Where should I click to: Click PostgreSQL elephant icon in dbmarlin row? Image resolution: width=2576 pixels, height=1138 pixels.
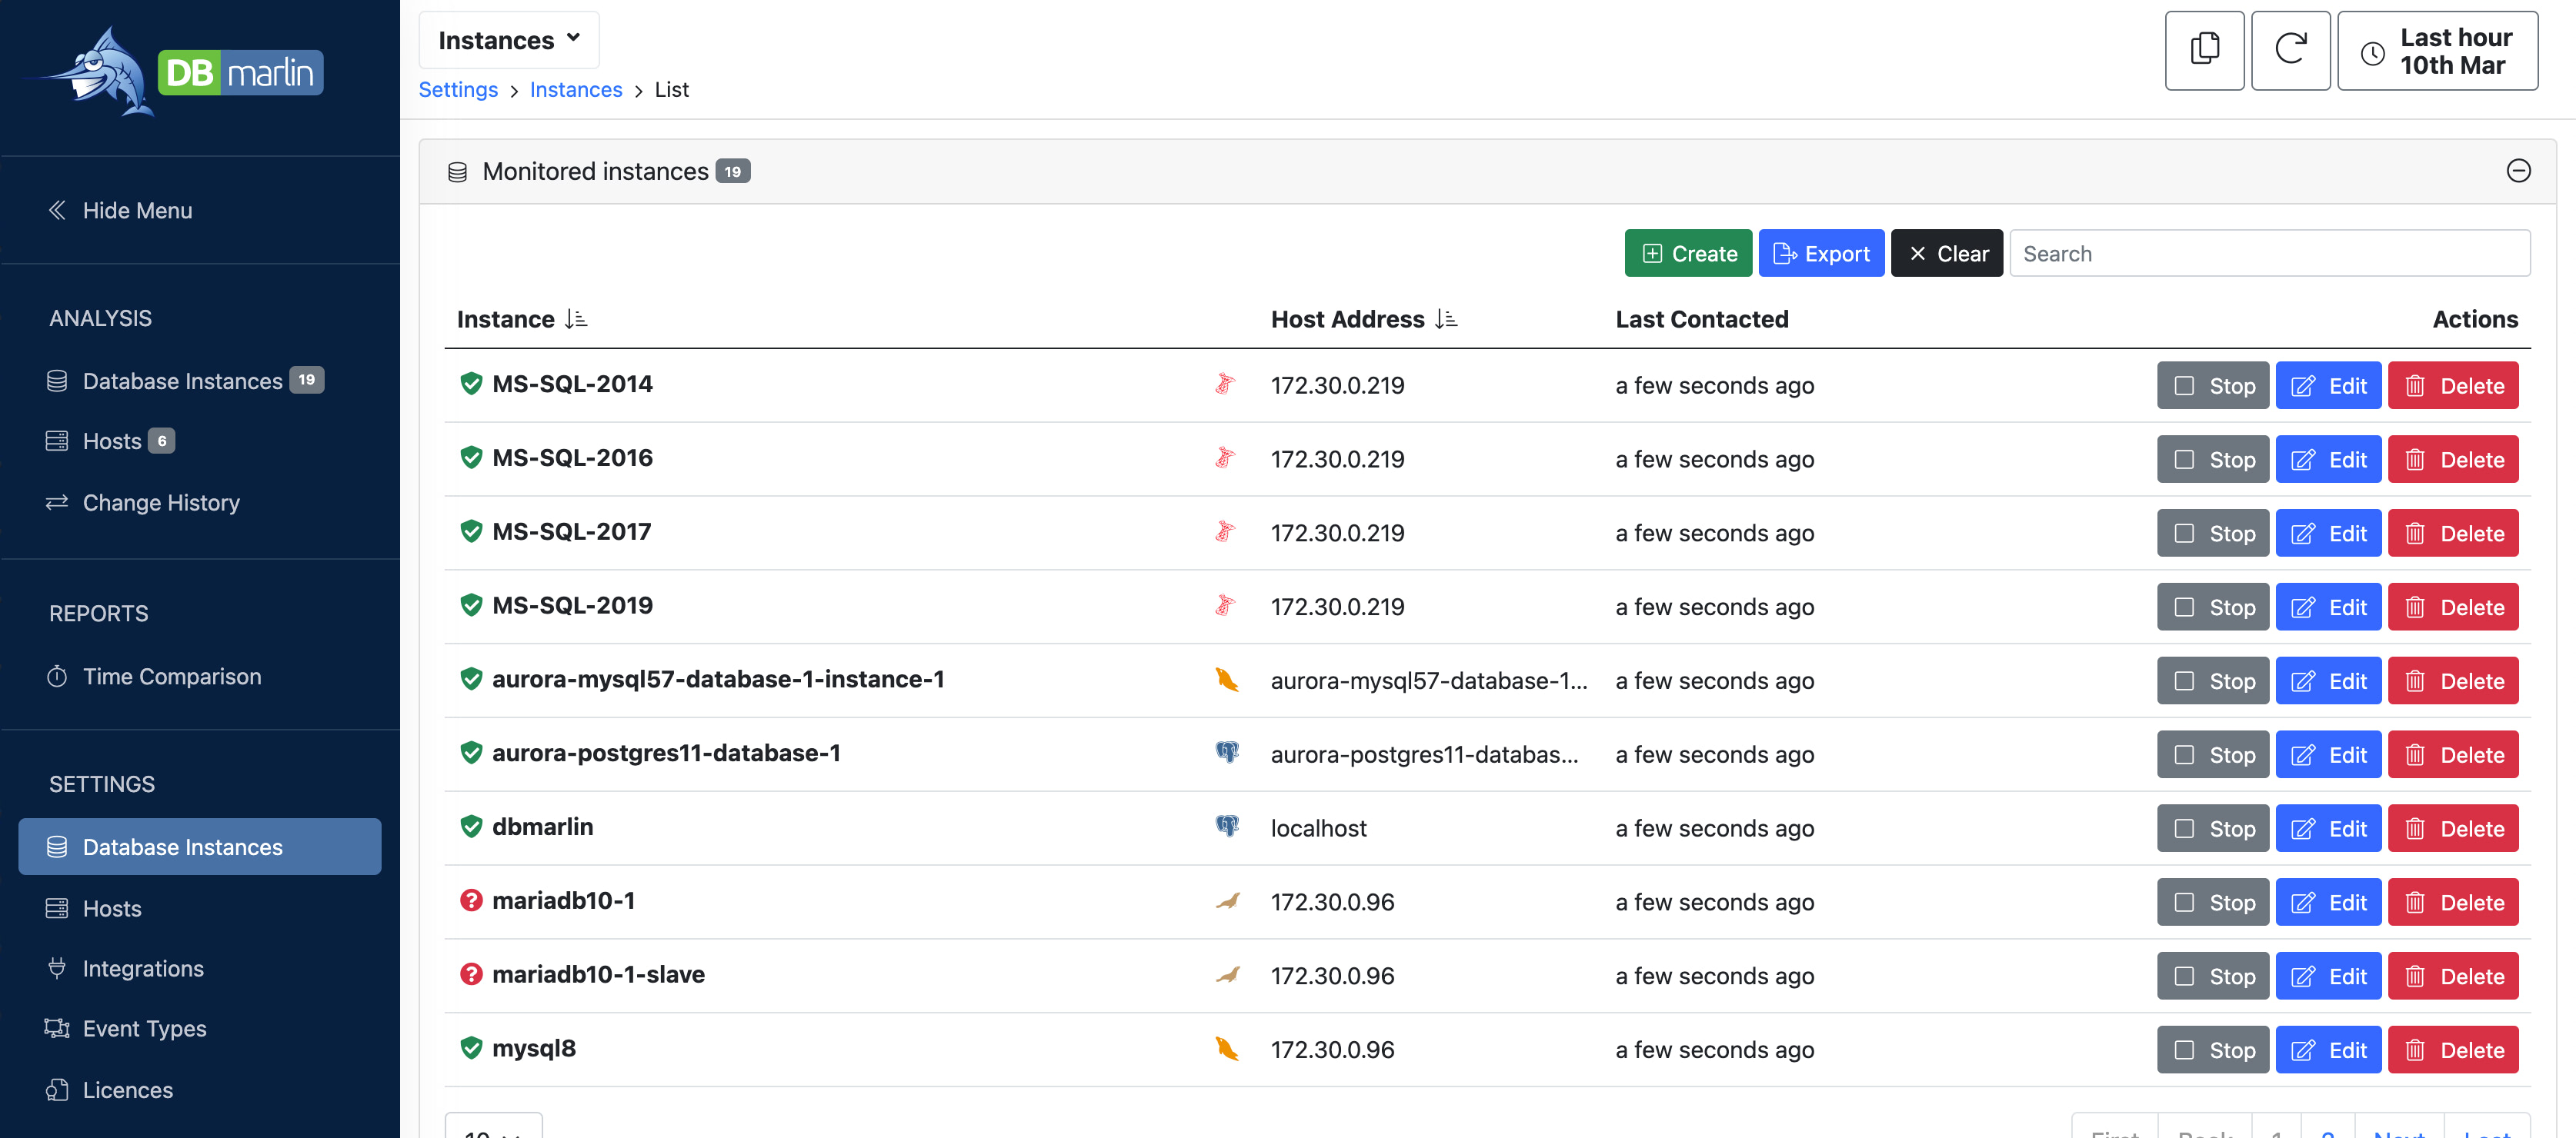click(1226, 827)
